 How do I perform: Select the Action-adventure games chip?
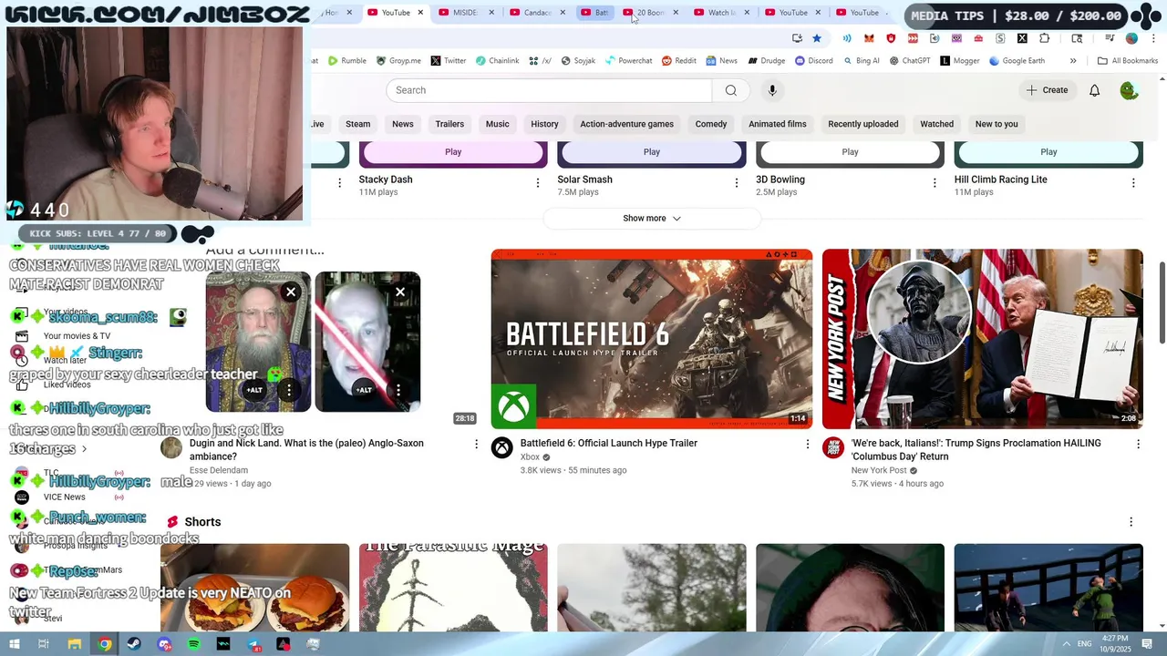click(627, 124)
